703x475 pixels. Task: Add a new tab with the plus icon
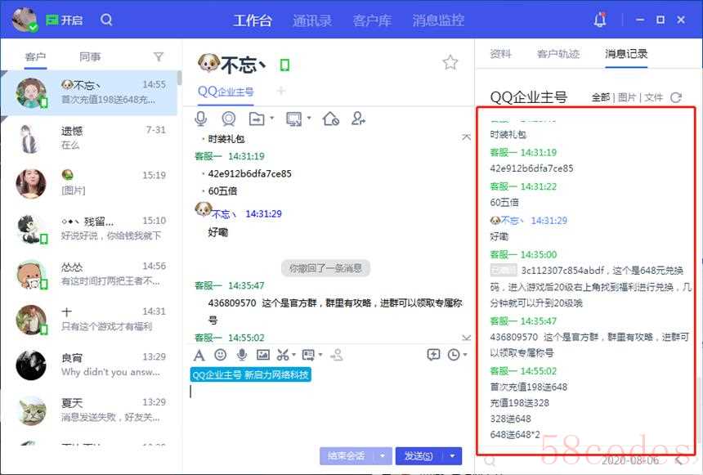point(280,91)
